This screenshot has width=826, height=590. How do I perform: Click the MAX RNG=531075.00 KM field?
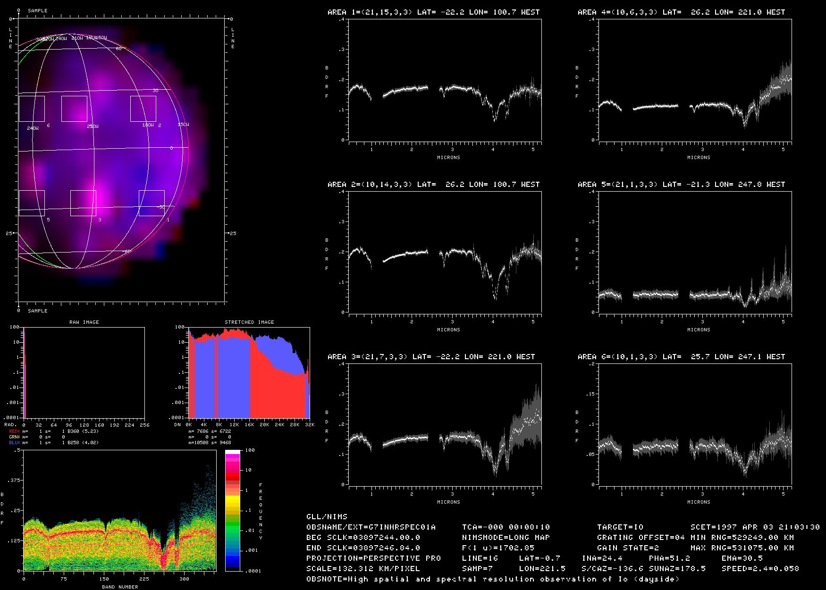click(x=742, y=548)
